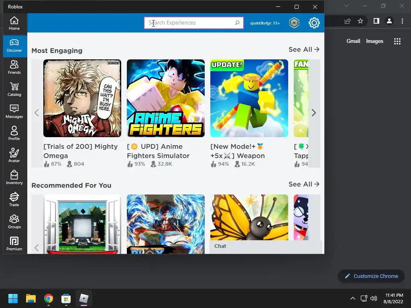Open the taskbar network icon
Screen dimensions: 411x308
[364, 298]
